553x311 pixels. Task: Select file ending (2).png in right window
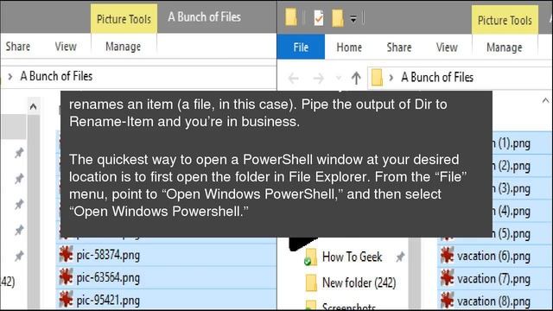522,166
